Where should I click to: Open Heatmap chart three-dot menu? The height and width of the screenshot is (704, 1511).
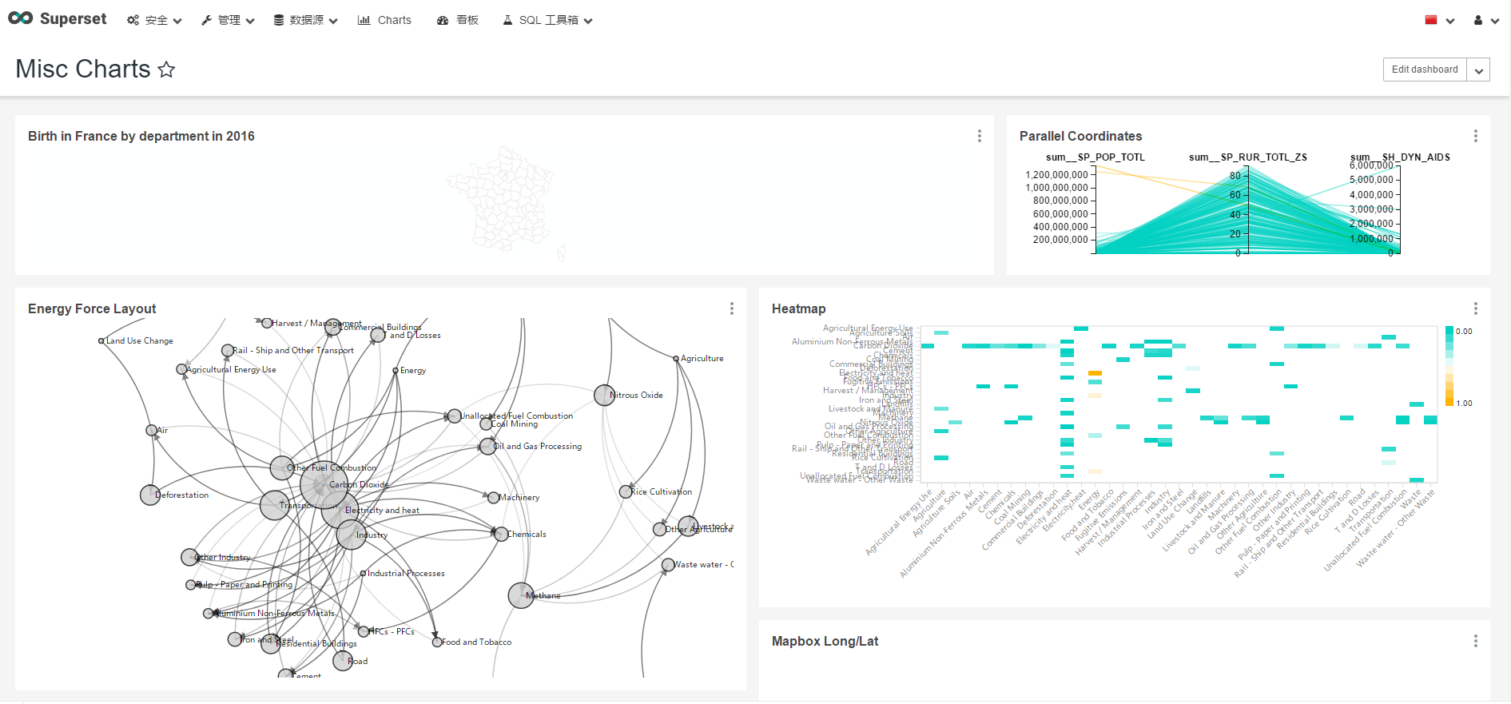pyautogui.click(x=1475, y=308)
